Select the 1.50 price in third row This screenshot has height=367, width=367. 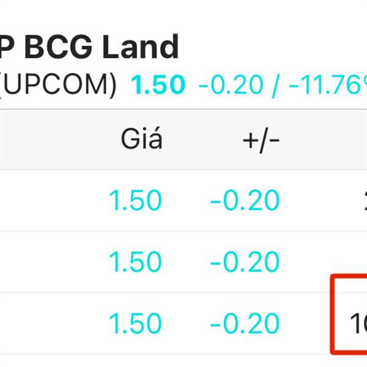click(x=135, y=324)
